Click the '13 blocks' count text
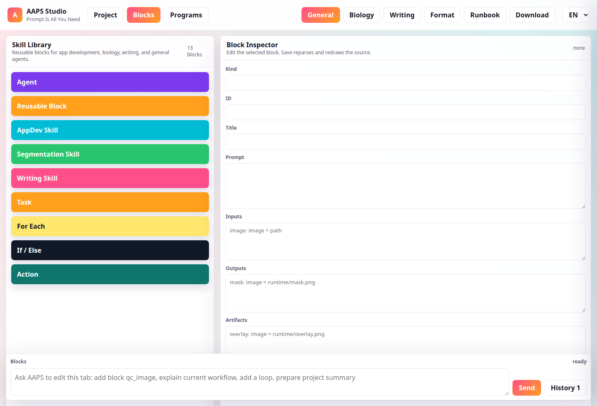The width and height of the screenshot is (597, 406). (x=194, y=51)
